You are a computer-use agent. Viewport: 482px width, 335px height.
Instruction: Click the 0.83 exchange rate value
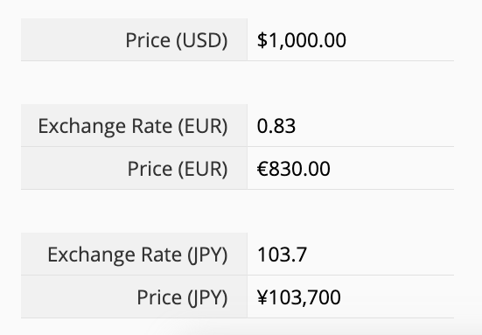(x=276, y=126)
